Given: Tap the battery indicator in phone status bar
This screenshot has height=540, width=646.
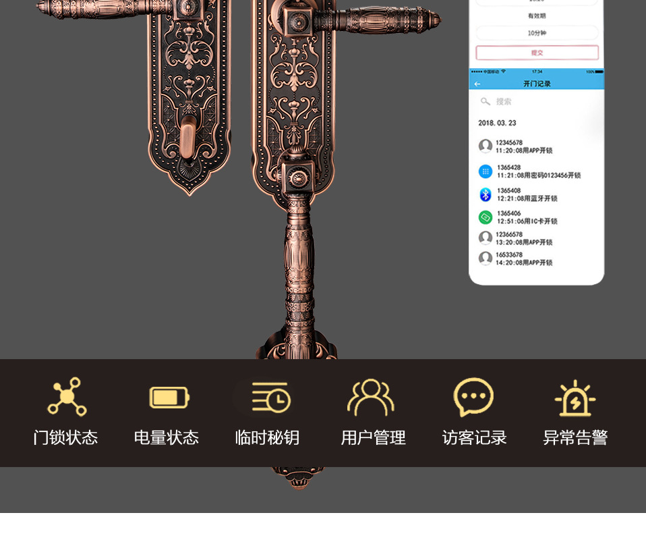Looking at the screenshot, I should pyautogui.click(x=599, y=72).
